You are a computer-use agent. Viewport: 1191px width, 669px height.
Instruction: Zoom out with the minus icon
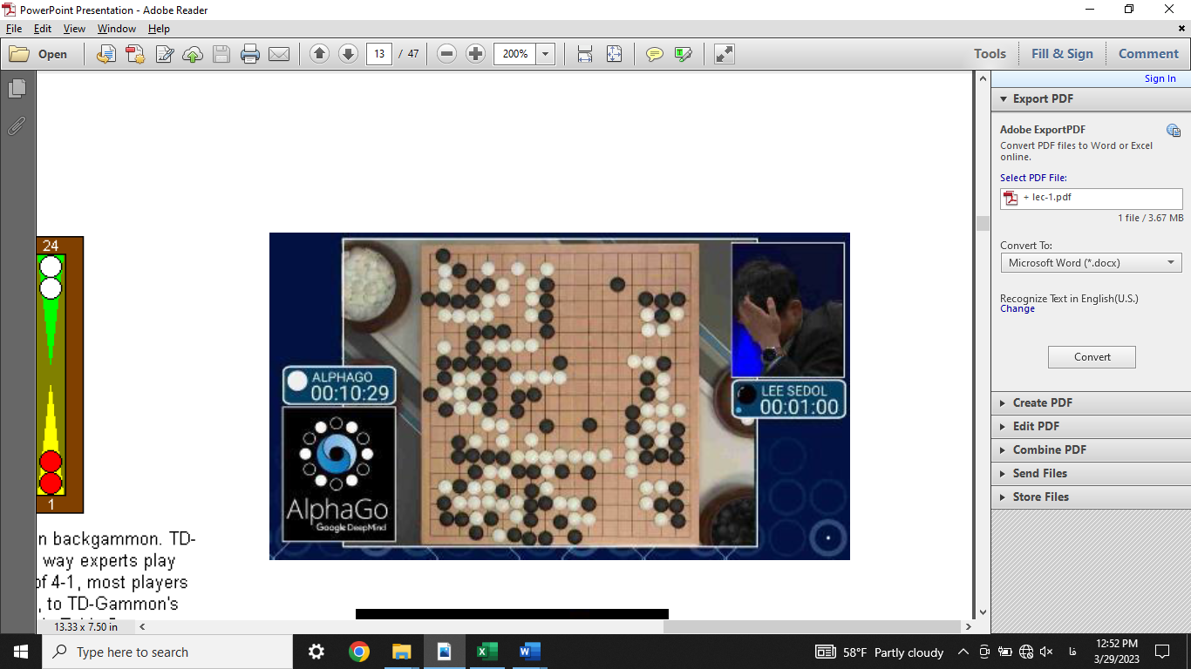[446, 54]
